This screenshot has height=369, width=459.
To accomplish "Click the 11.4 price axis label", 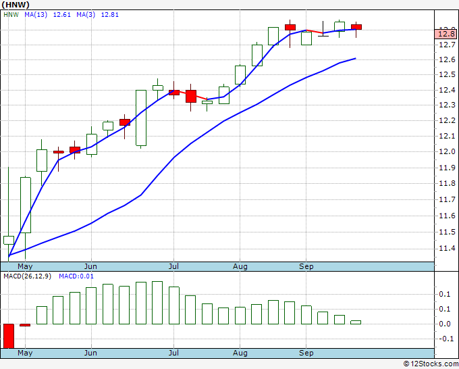I will [444, 248].
